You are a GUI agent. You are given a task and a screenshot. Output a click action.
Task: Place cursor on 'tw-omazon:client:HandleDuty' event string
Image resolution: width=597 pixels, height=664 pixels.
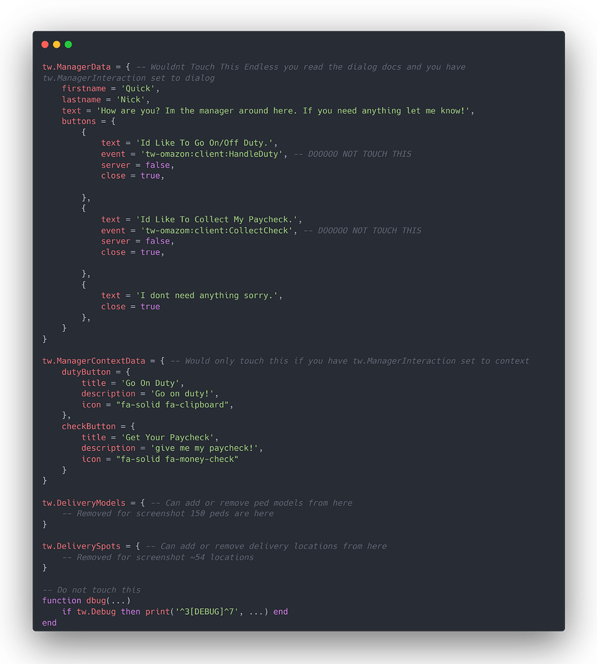[212, 154]
